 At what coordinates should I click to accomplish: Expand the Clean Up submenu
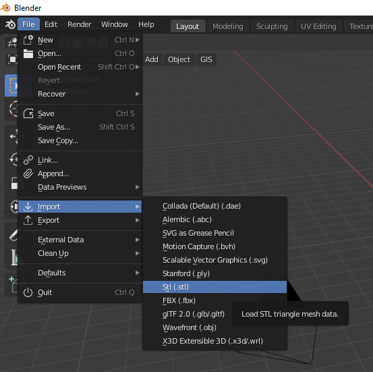click(x=80, y=253)
